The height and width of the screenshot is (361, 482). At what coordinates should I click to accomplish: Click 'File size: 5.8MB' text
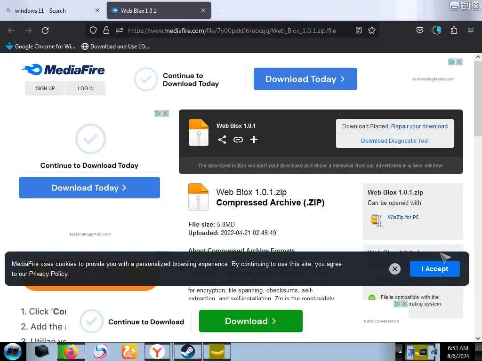point(211,224)
